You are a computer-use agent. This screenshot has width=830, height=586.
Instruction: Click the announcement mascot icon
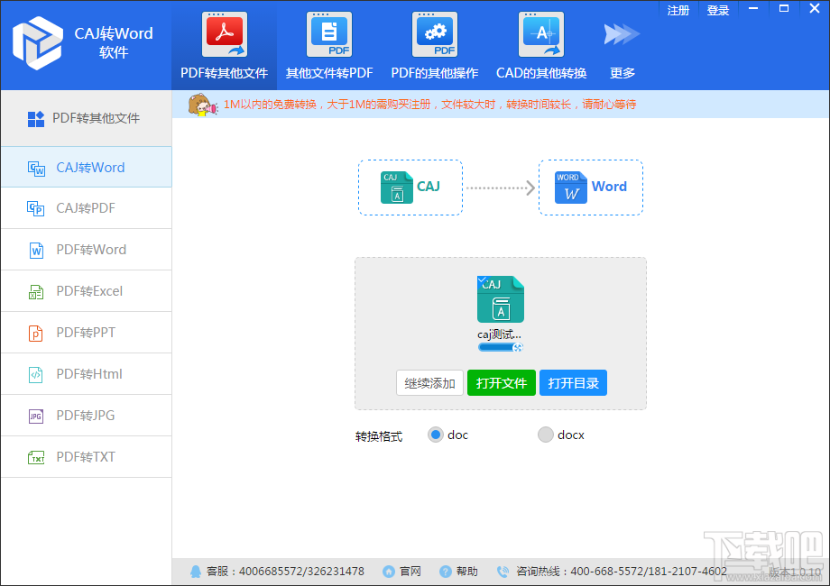click(202, 105)
